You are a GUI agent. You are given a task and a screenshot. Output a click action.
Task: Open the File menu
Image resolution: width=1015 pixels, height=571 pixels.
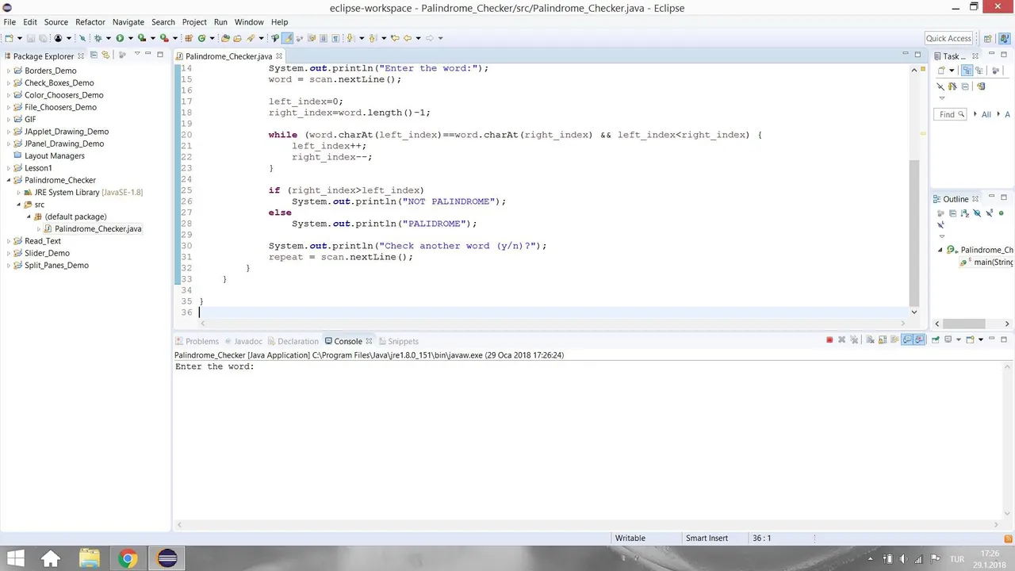pyautogui.click(x=10, y=22)
